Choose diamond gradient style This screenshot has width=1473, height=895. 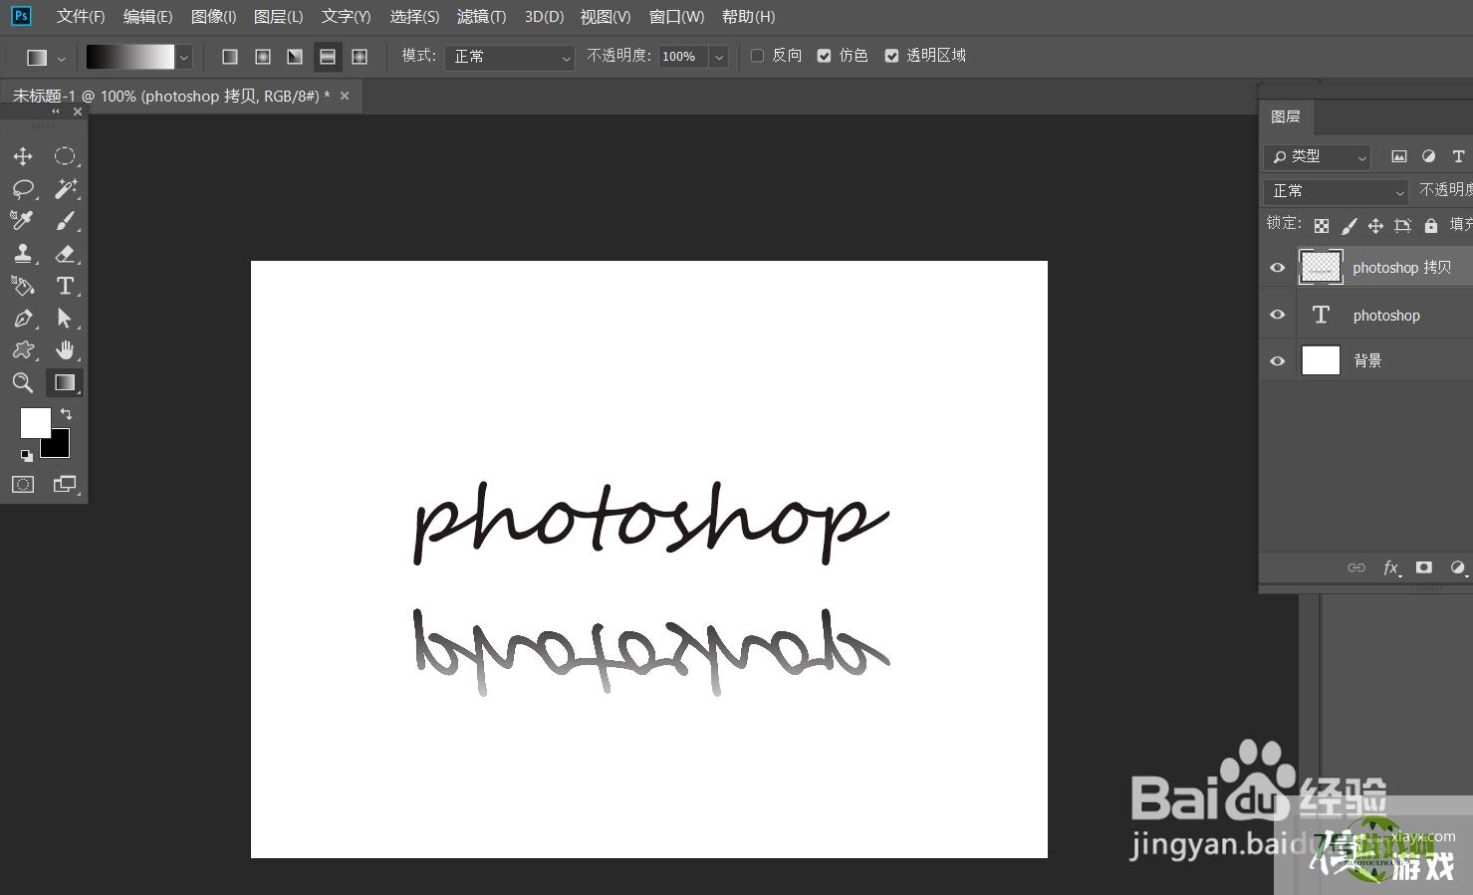point(360,57)
